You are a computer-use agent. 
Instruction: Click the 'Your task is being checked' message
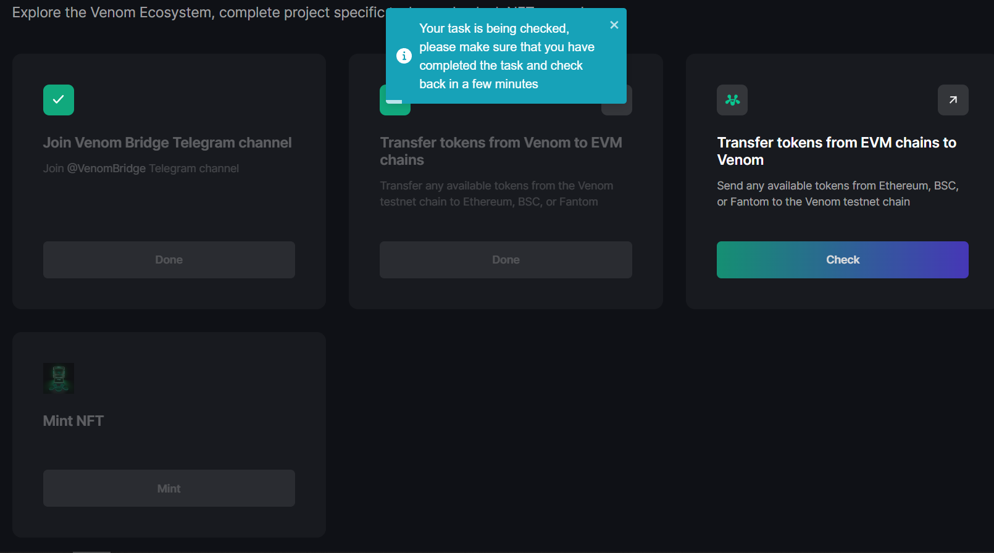click(507, 56)
